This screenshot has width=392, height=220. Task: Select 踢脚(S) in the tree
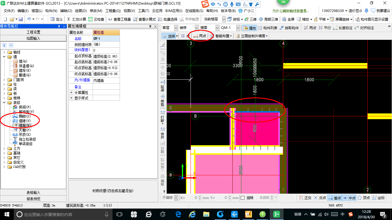coord(25,116)
